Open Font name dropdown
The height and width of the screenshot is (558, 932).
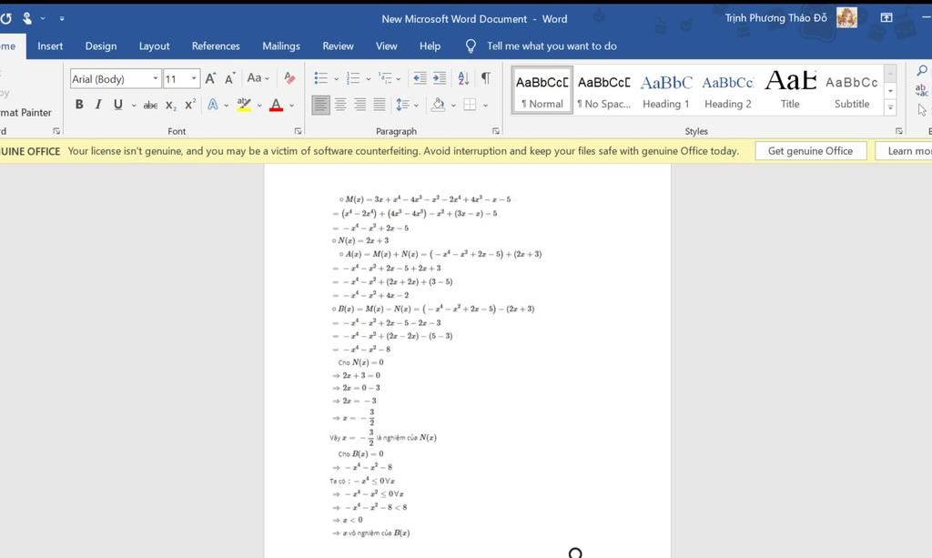(155, 78)
